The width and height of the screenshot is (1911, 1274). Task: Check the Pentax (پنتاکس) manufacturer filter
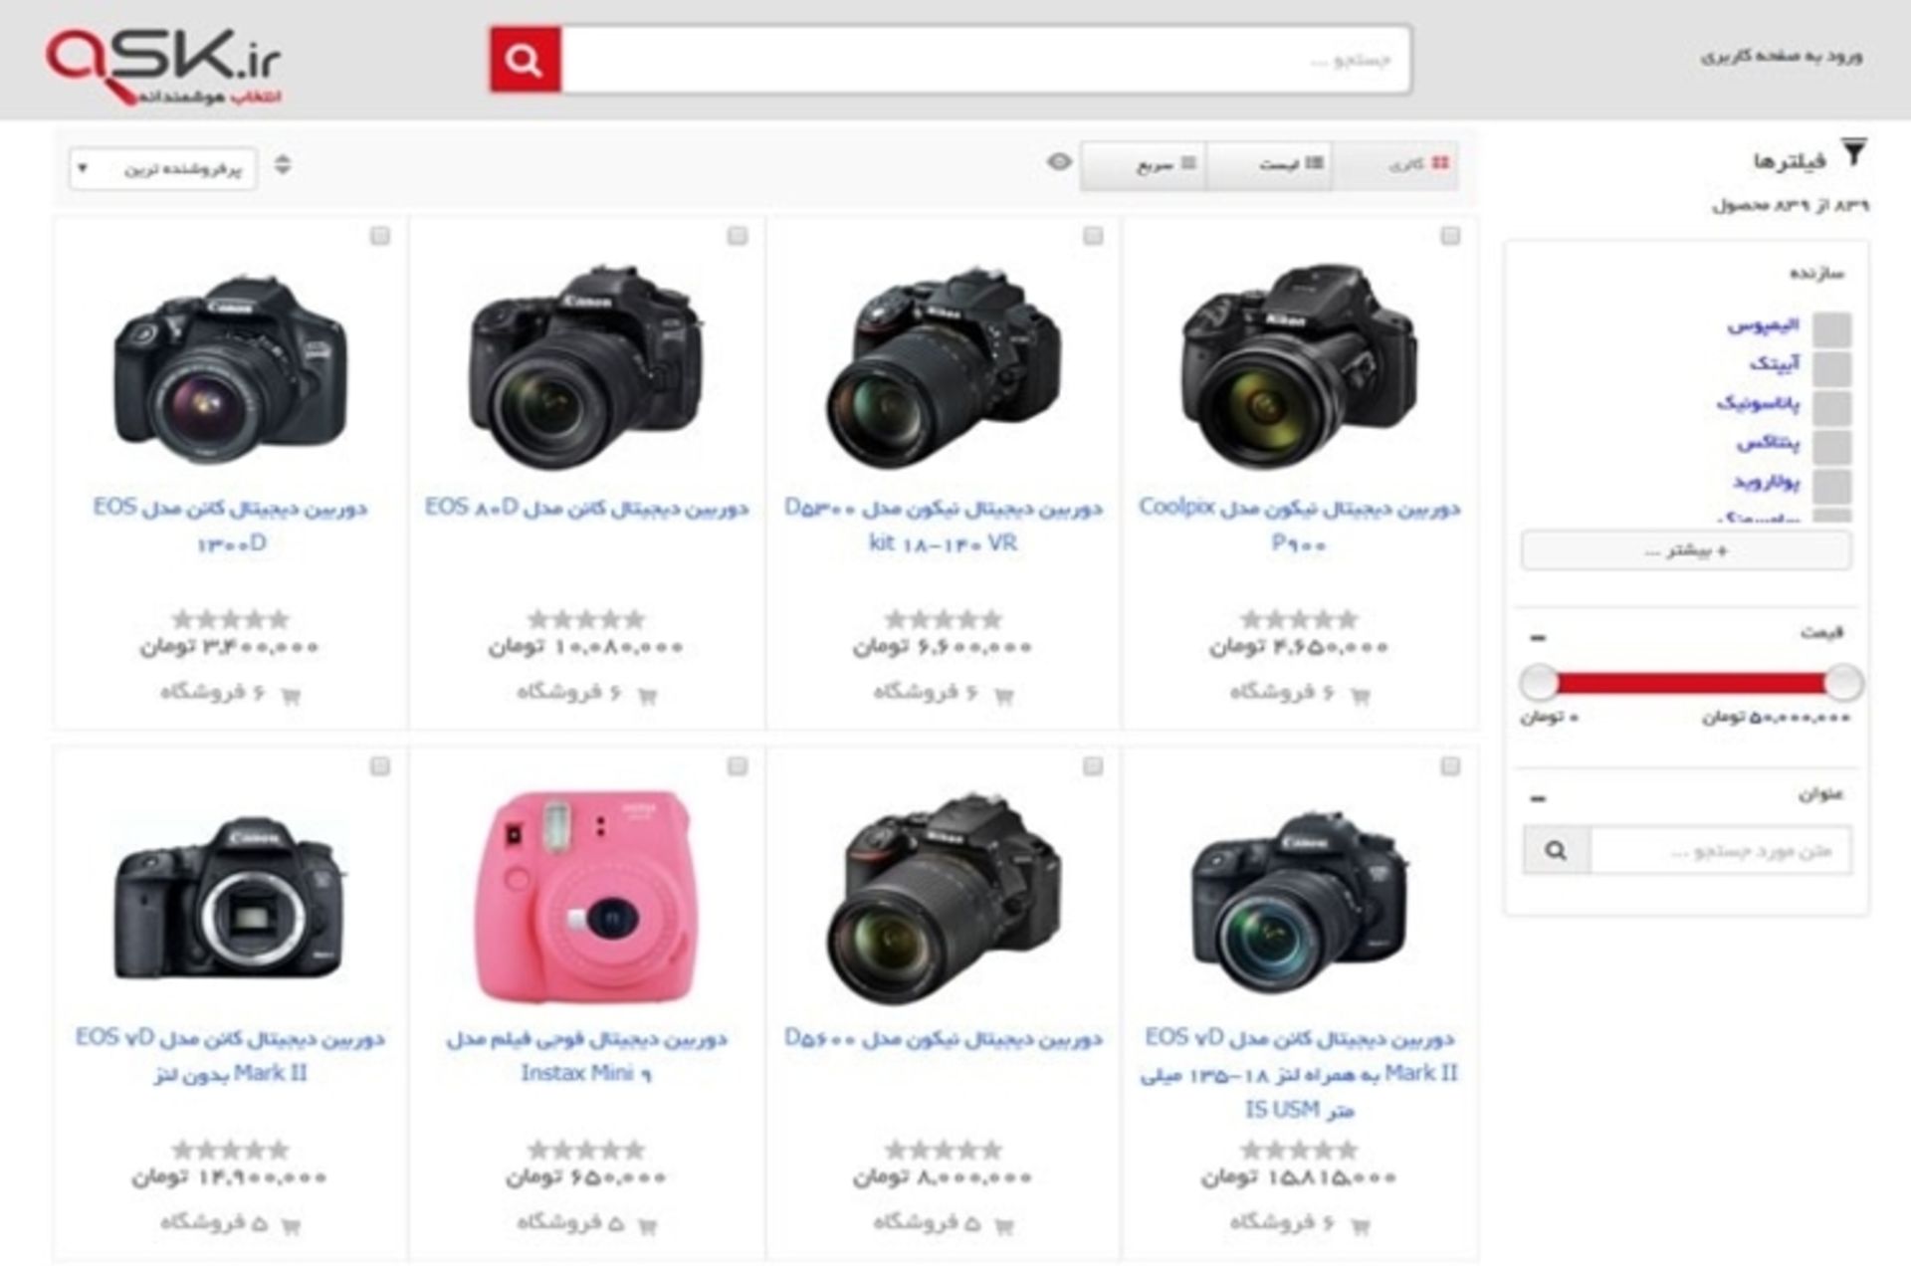click(1831, 447)
